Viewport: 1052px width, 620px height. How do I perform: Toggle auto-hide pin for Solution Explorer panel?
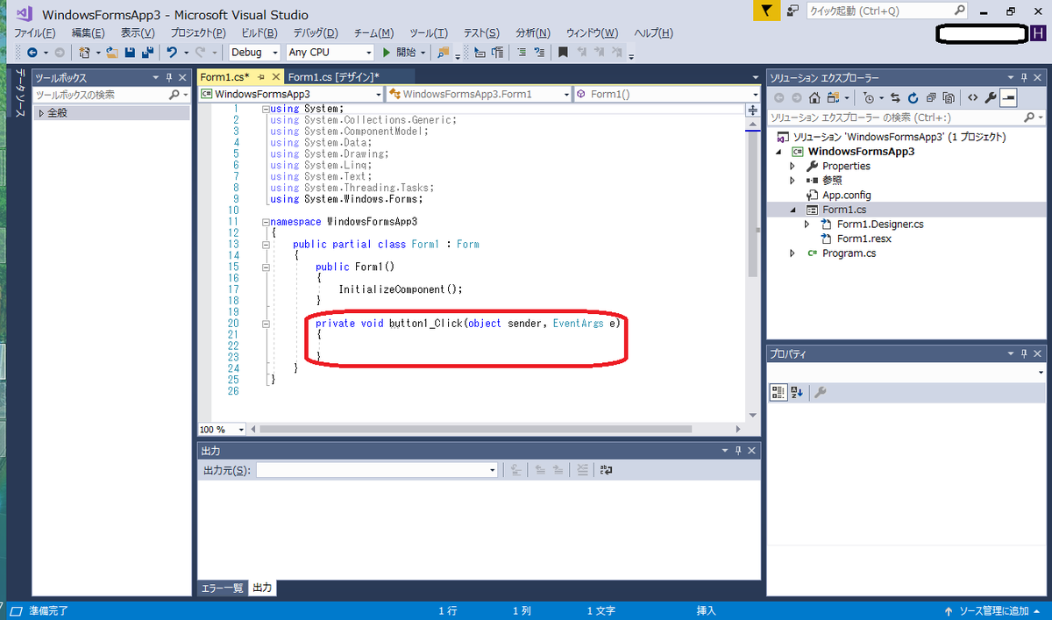point(1023,78)
